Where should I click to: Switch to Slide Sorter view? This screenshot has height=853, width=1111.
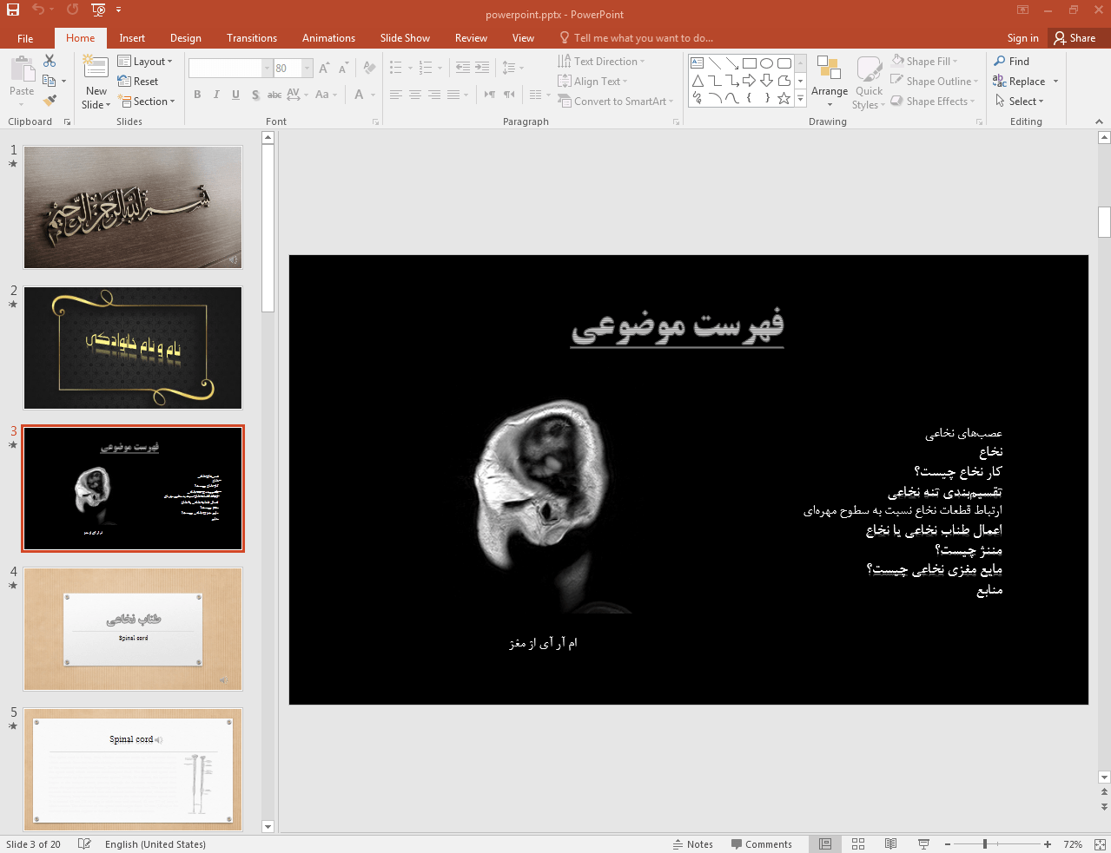coord(858,844)
